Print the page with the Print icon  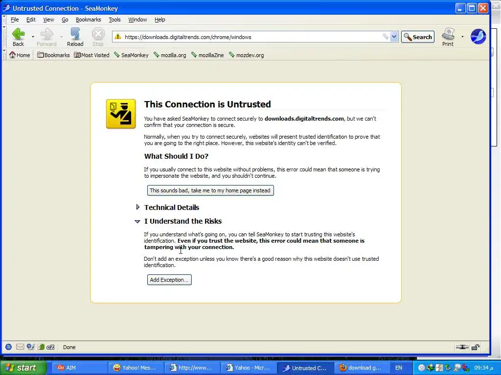(448, 37)
